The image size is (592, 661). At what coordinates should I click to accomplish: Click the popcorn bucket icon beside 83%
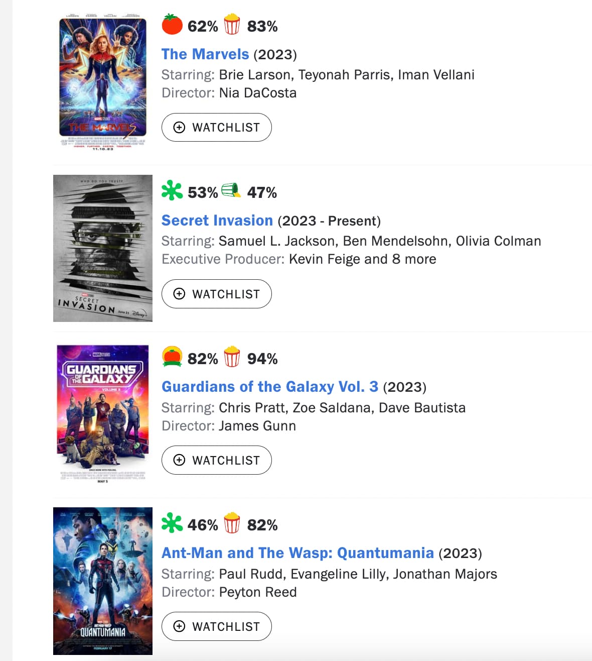click(232, 25)
